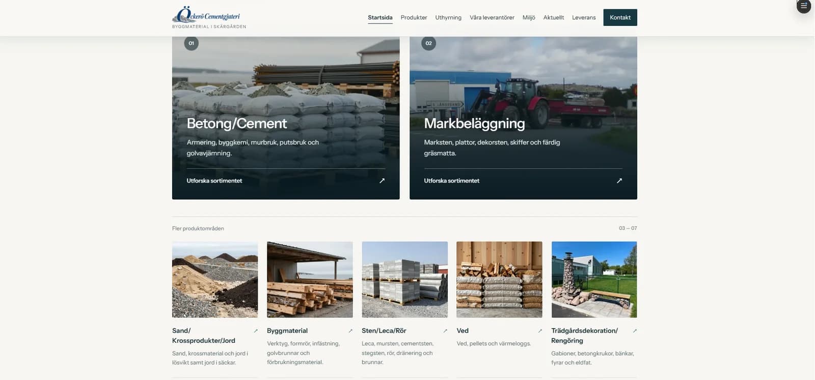This screenshot has width=815, height=380.
Task: Click arrow icon beside Sand/Krossprodukter/Jord
Action: click(x=256, y=331)
